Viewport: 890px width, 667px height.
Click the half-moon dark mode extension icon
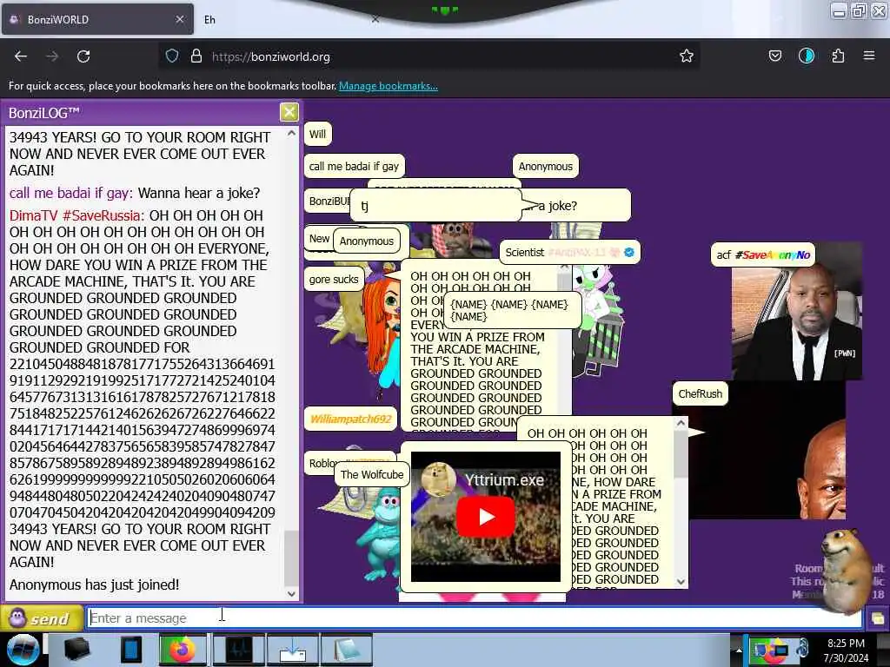pos(806,56)
